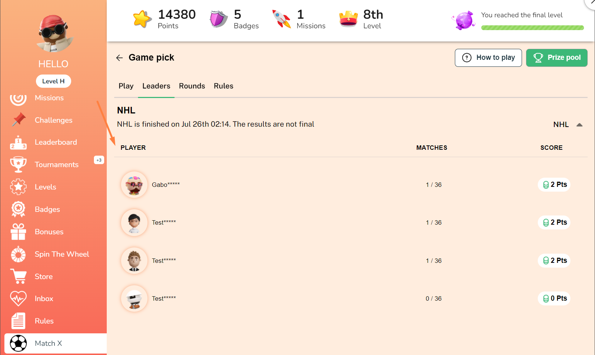
Task: Click the How to play button
Action: click(x=488, y=58)
